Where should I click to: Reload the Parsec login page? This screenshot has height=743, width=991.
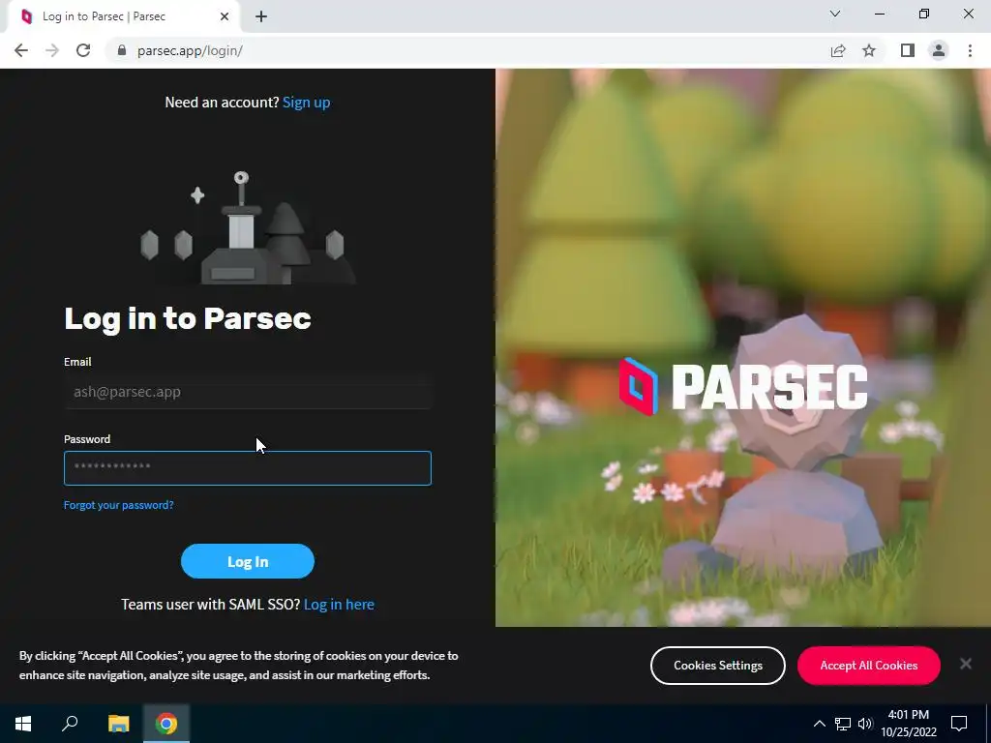[x=83, y=50]
